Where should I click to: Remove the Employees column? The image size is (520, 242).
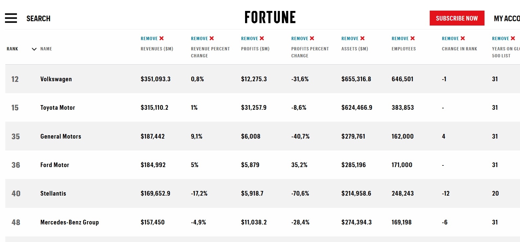click(x=403, y=38)
